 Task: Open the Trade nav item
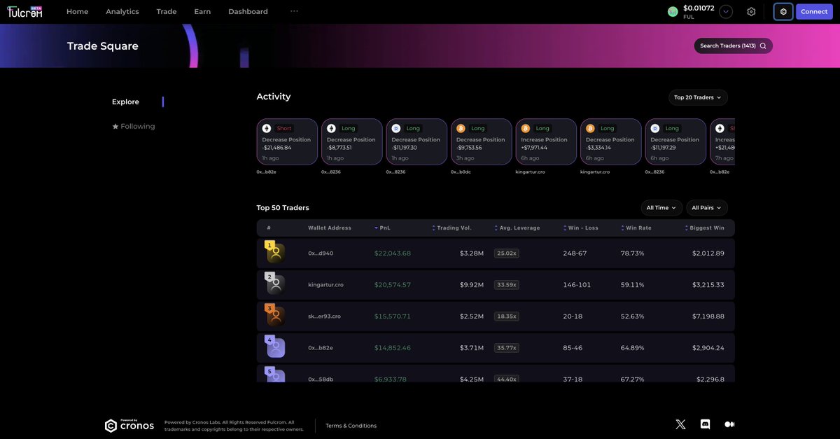click(x=167, y=11)
